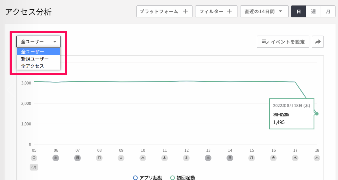Screen dimensions: 338x180
Task: Click the checklist icon in イベントを設定
Action: 265,42
